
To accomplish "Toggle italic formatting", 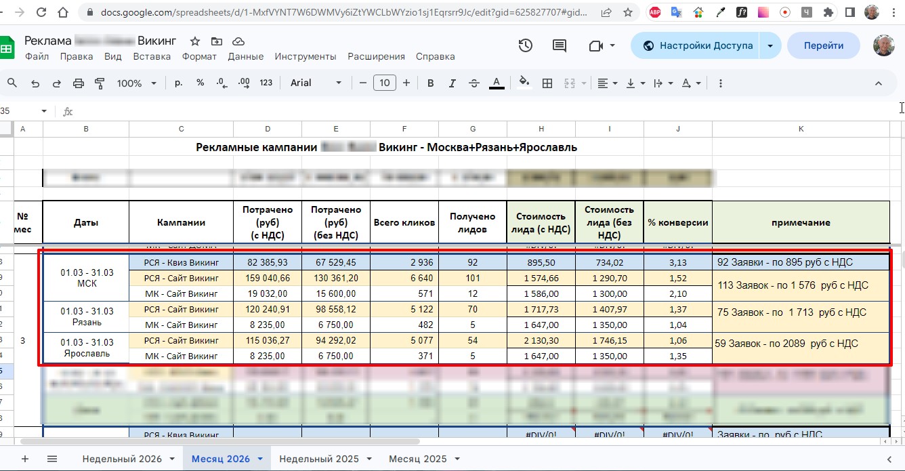I will tap(452, 83).
